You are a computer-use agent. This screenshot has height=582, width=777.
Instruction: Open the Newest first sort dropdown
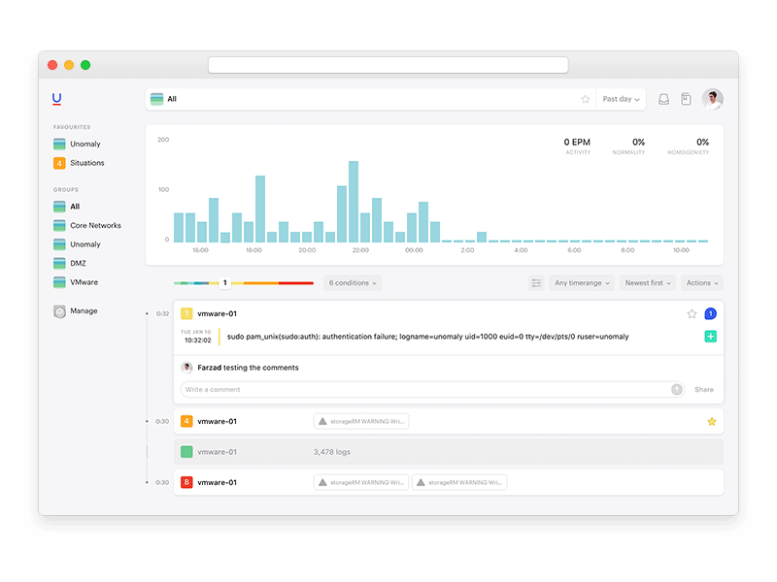648,282
